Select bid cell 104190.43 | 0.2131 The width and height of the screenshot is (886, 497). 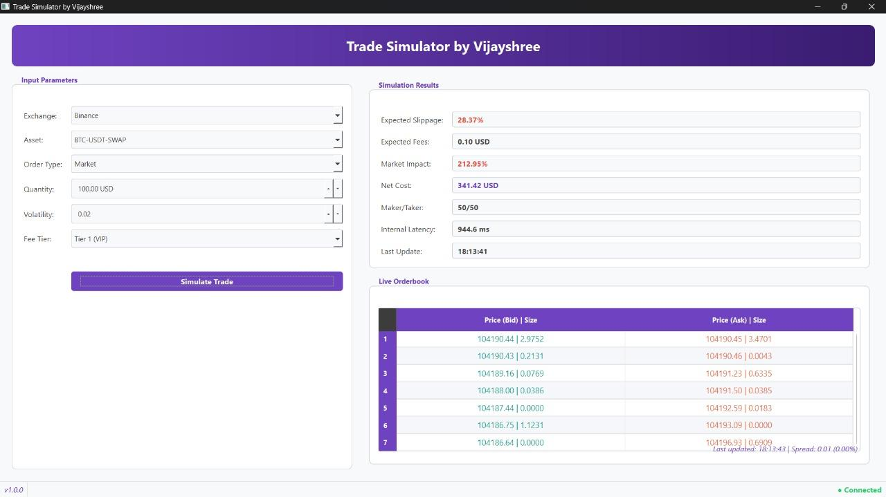(x=511, y=357)
